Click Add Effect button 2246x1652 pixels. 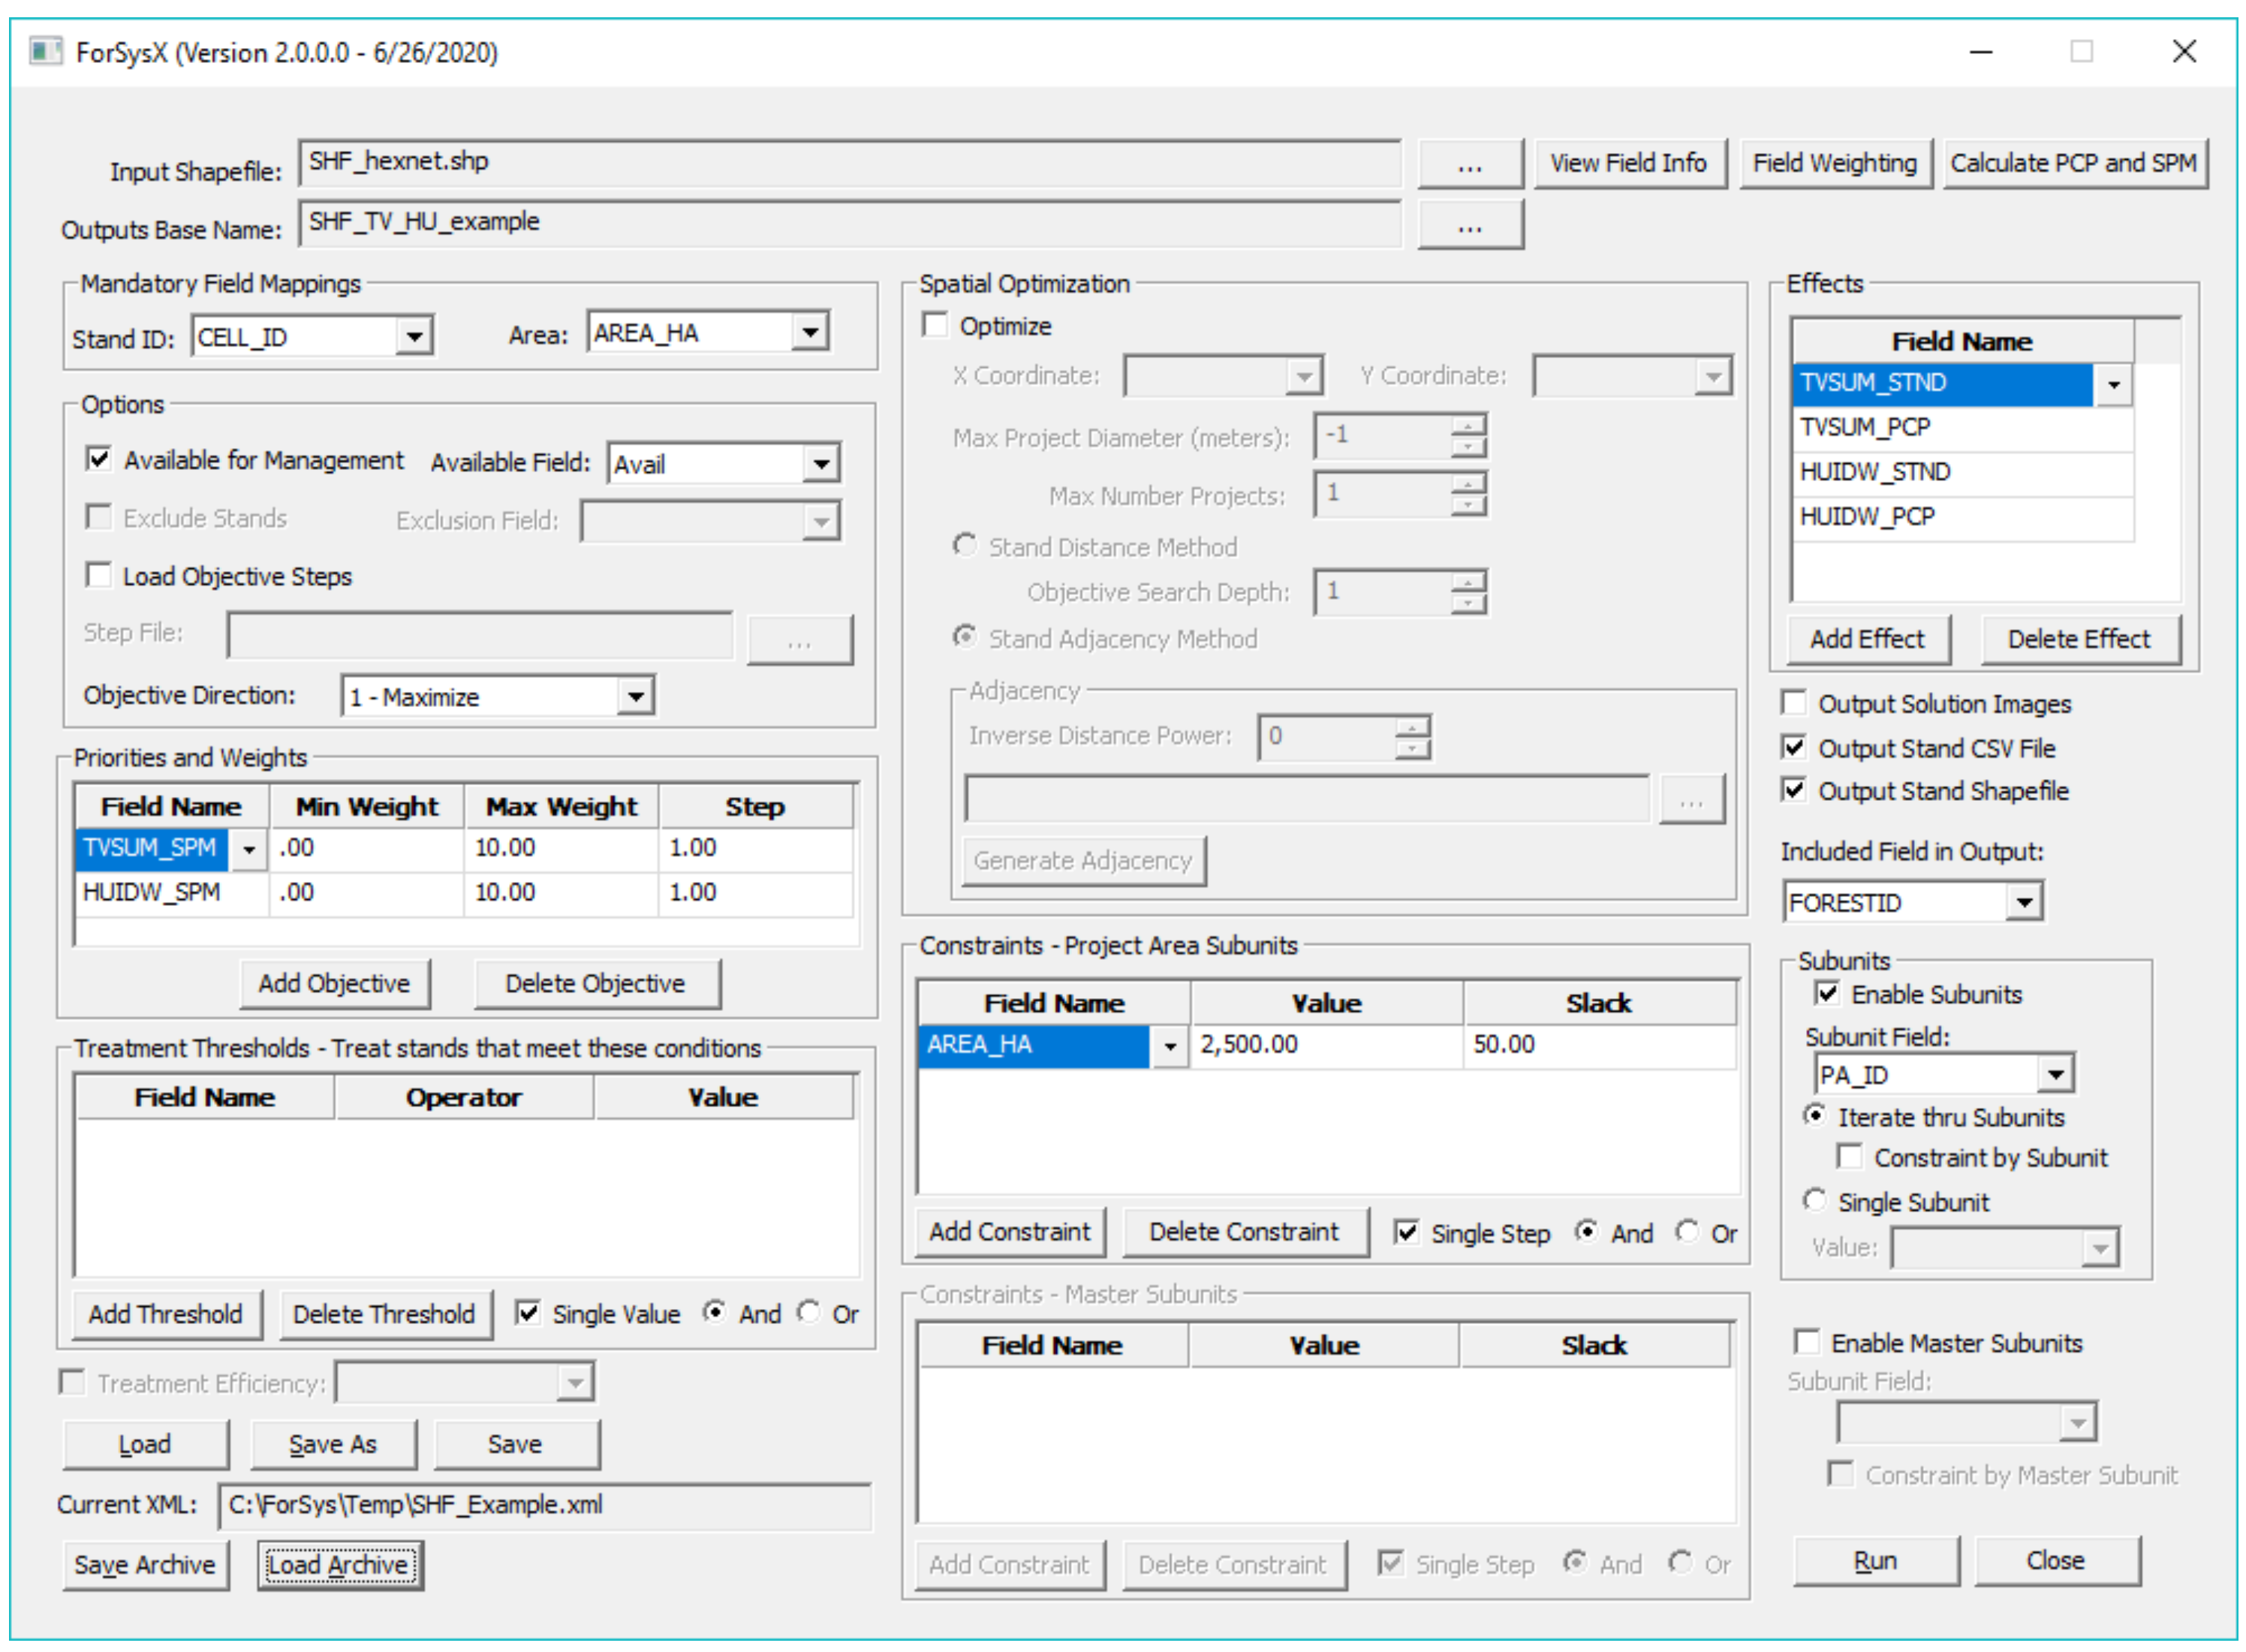coord(1868,640)
